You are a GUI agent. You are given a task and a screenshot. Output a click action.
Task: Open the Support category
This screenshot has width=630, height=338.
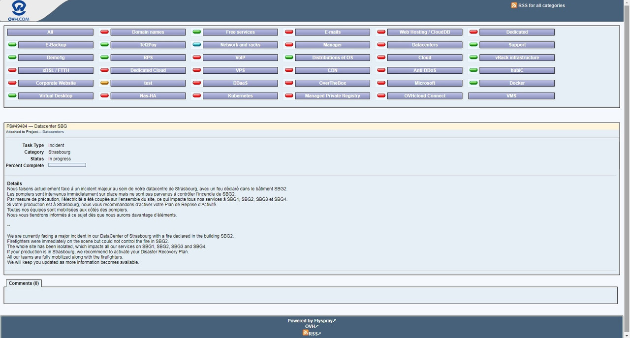point(517,45)
